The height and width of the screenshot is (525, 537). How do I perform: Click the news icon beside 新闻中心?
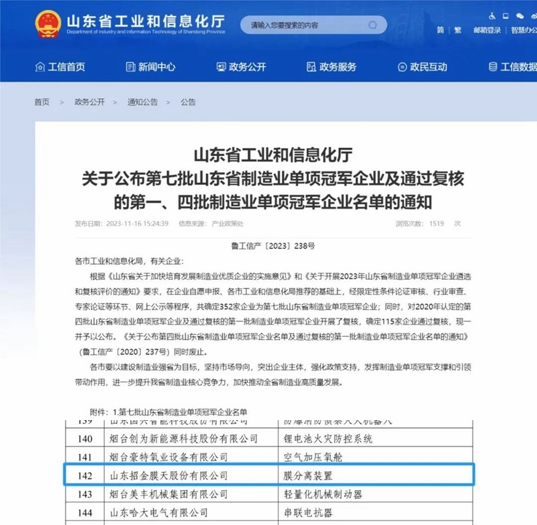coord(130,67)
